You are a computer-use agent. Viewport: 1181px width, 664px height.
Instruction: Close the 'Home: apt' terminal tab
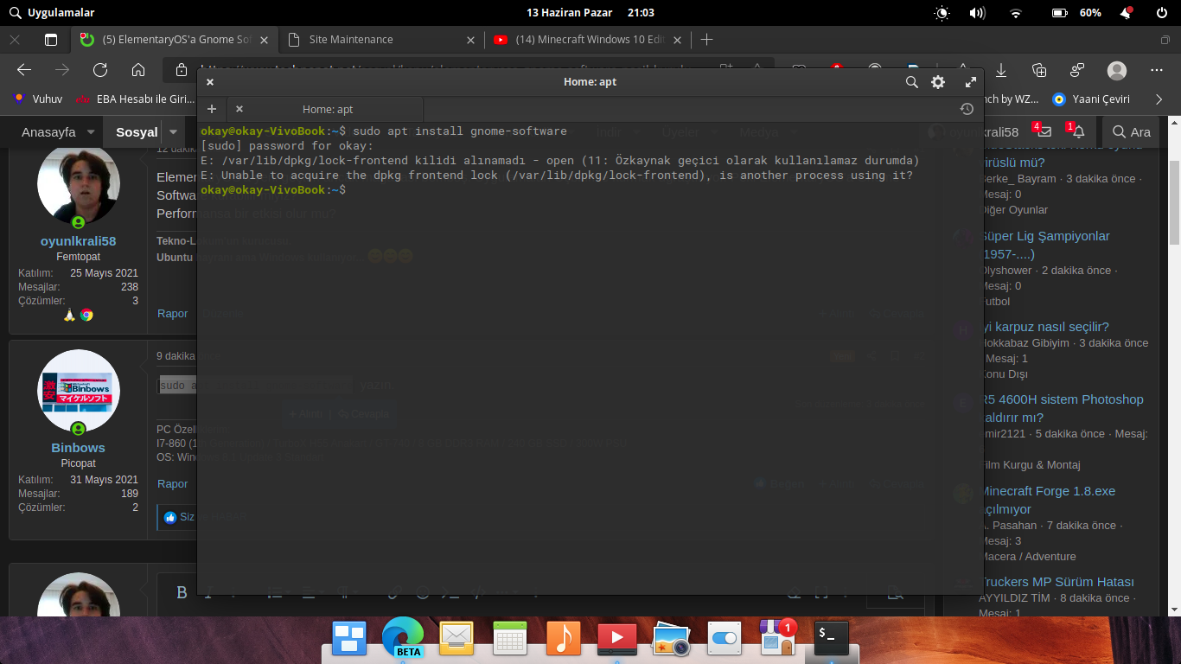coord(239,109)
